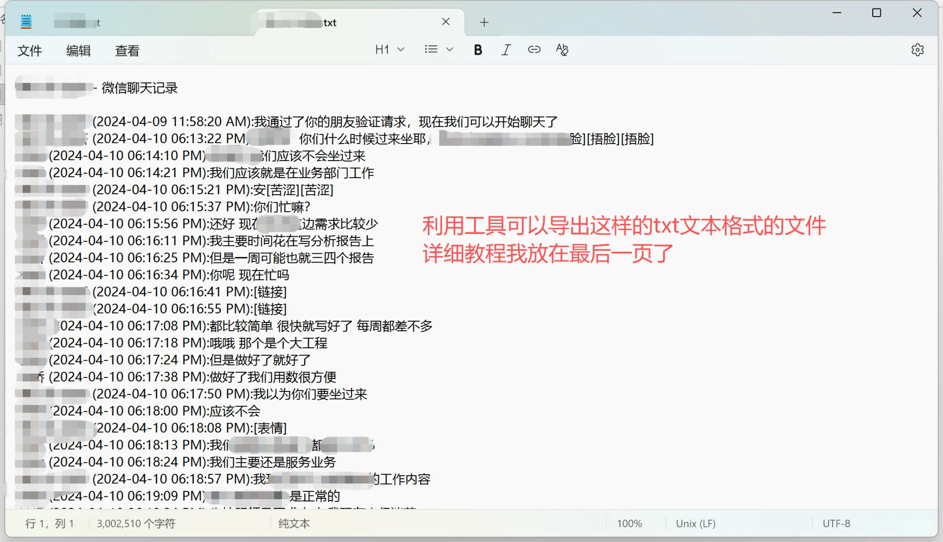Minimize the Notepad window
Screen dimensions: 943x542
(837, 13)
